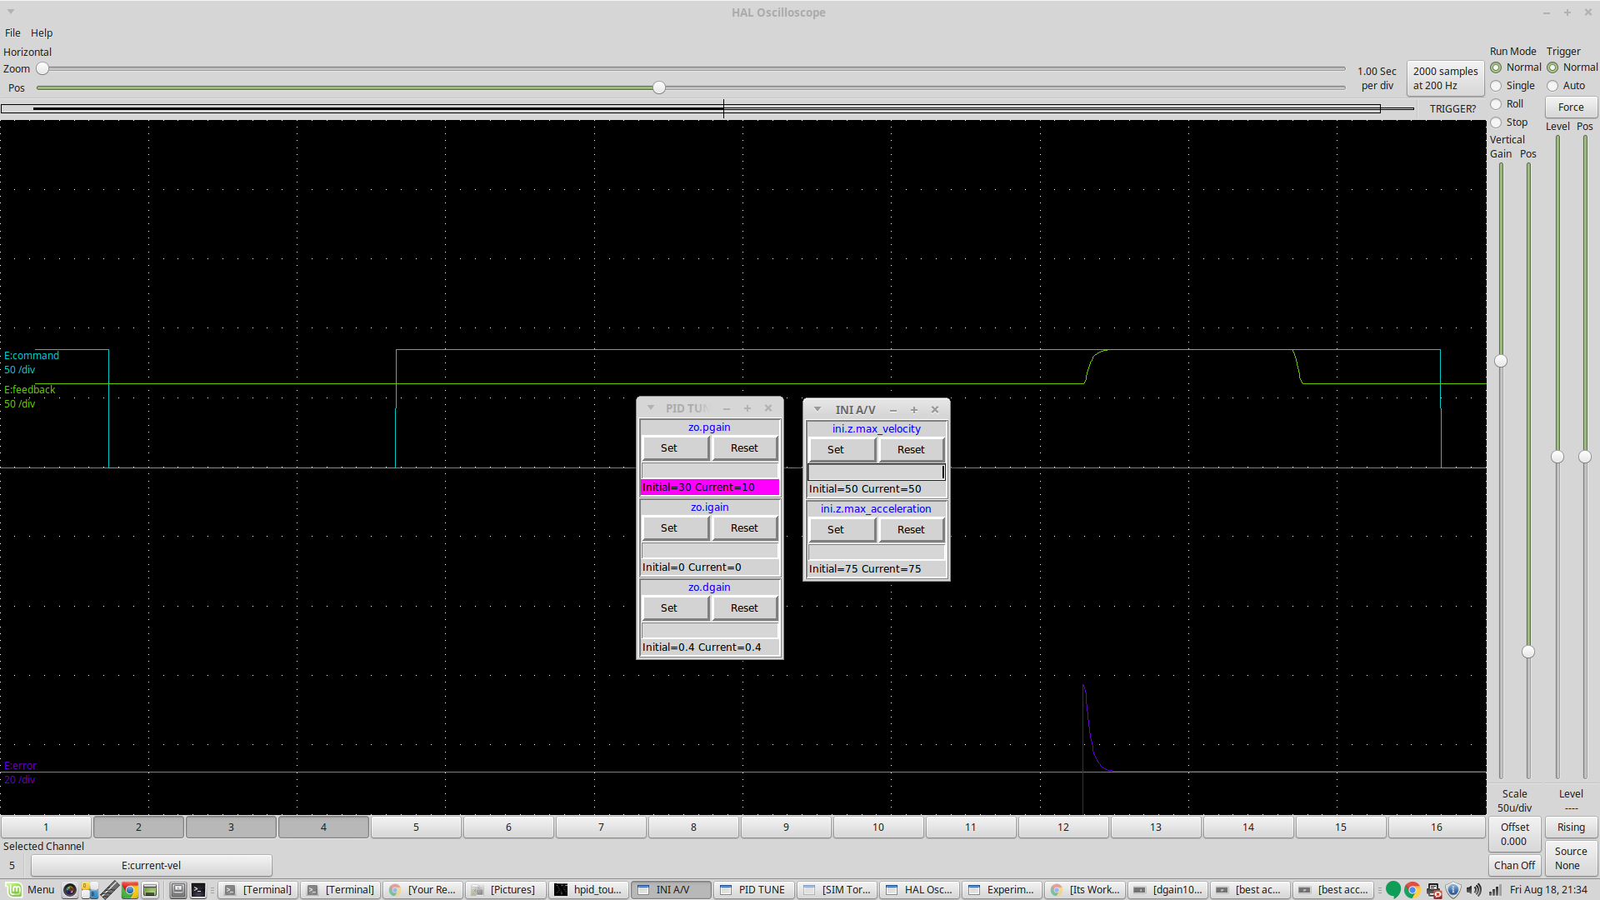Click the Trigger Pos slider handle
This screenshot has height=900, width=1600.
click(1585, 457)
